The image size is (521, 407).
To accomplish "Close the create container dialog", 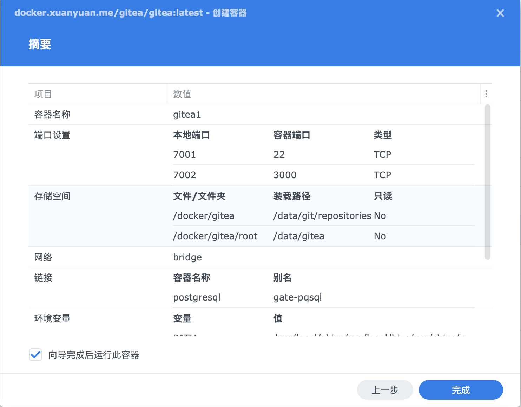I will [500, 13].
